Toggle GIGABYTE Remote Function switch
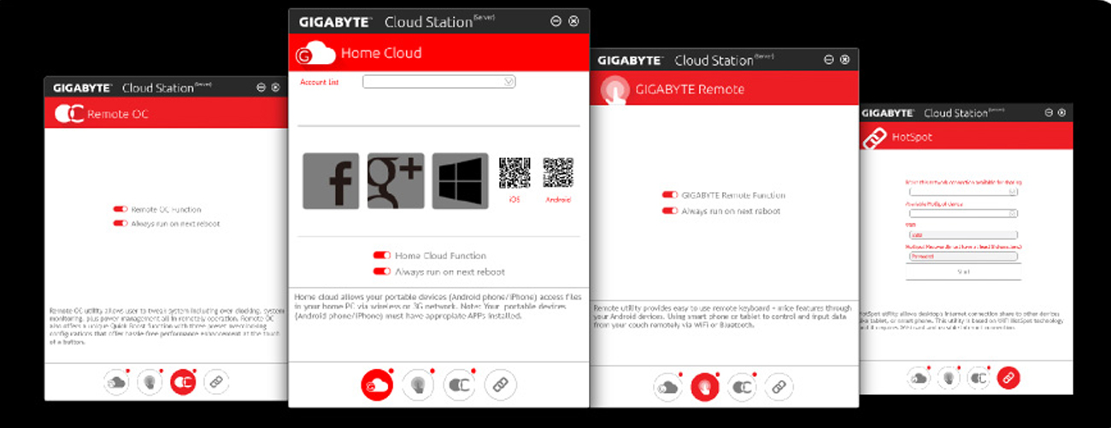This screenshot has height=428, width=1111. pyautogui.click(x=670, y=195)
